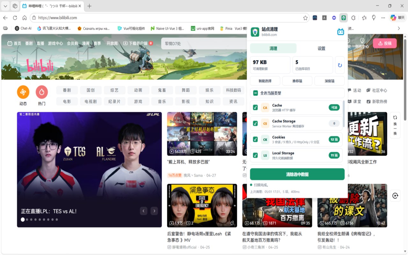Click the red 热门 flame icon
This screenshot has height=255, width=408.
coord(42,92)
